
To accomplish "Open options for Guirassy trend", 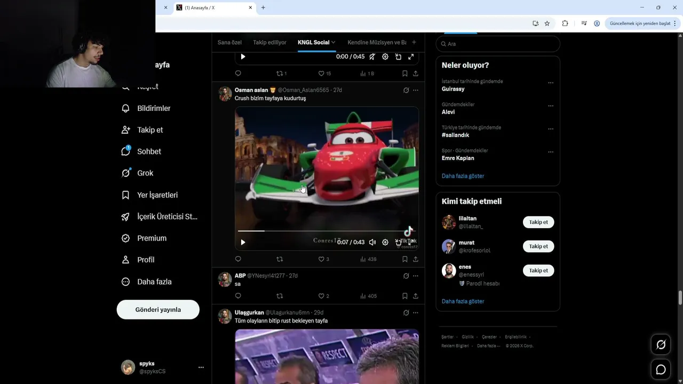I will 551,83.
